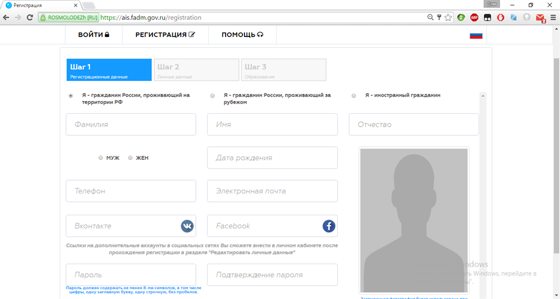
Task: Click the Телефон input field
Action: (x=131, y=191)
